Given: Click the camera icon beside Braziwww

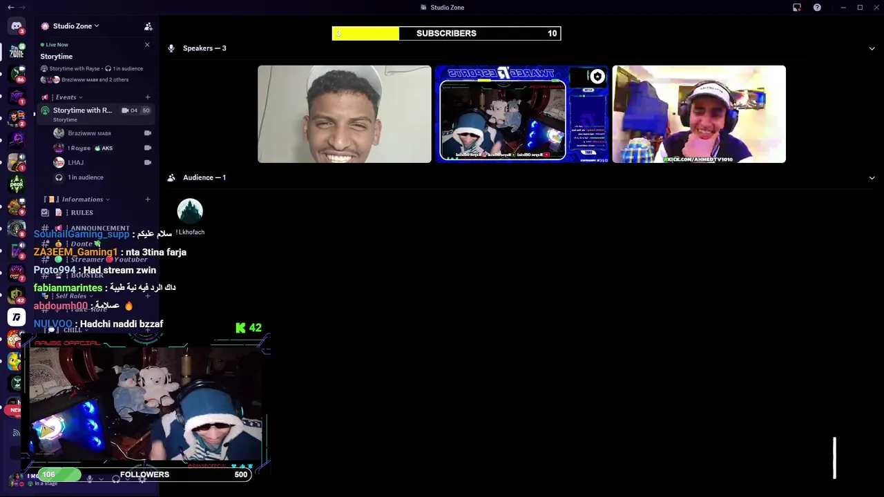Looking at the screenshot, I should [148, 133].
